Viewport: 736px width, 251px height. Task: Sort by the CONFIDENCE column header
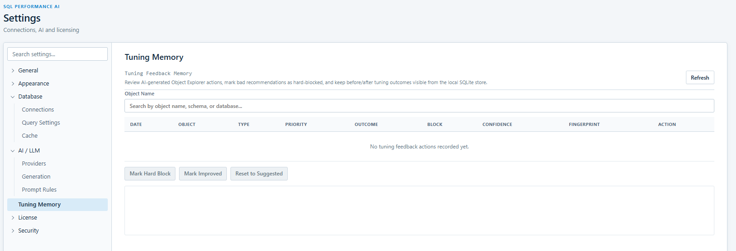(497, 125)
